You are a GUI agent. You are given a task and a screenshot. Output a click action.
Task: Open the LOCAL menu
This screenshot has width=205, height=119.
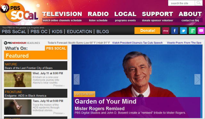coord(125,14)
